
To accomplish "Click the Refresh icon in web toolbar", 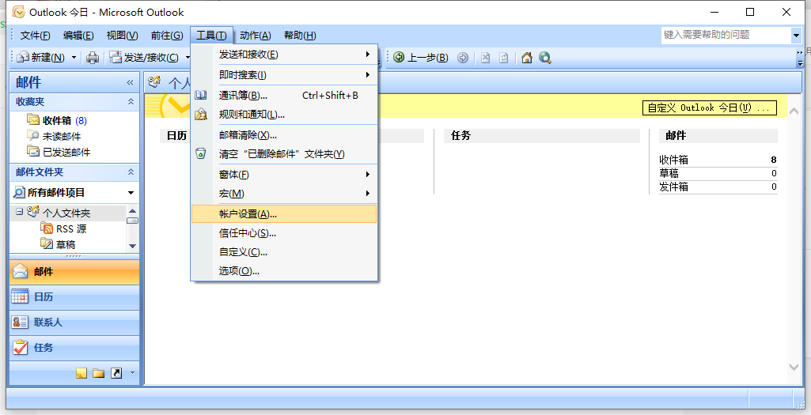I will 504,58.
